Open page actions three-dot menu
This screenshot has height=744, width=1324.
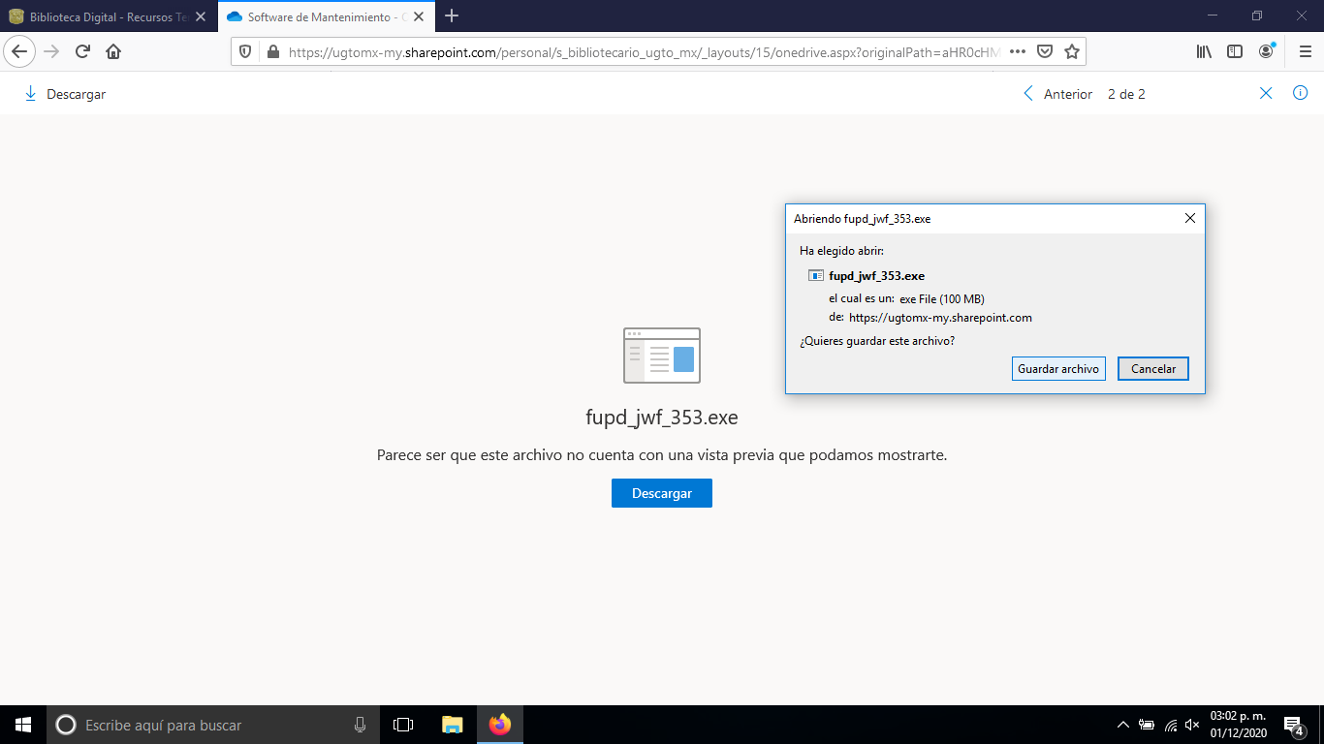tap(1017, 51)
